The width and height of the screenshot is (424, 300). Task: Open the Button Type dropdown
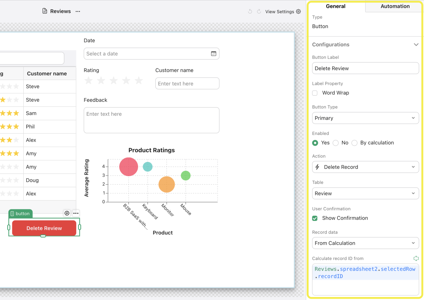pos(365,118)
